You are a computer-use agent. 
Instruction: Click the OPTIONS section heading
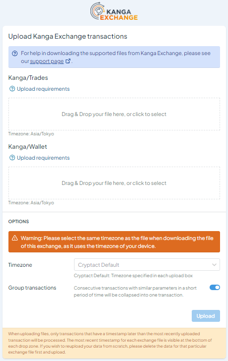click(19, 222)
